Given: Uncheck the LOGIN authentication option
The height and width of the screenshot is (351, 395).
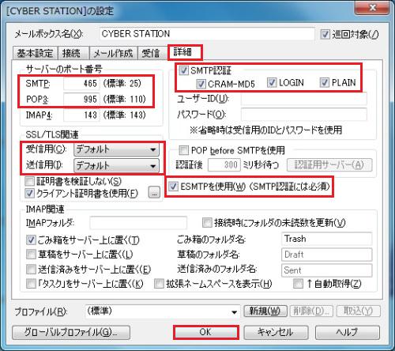Looking at the screenshot, I should click(272, 83).
